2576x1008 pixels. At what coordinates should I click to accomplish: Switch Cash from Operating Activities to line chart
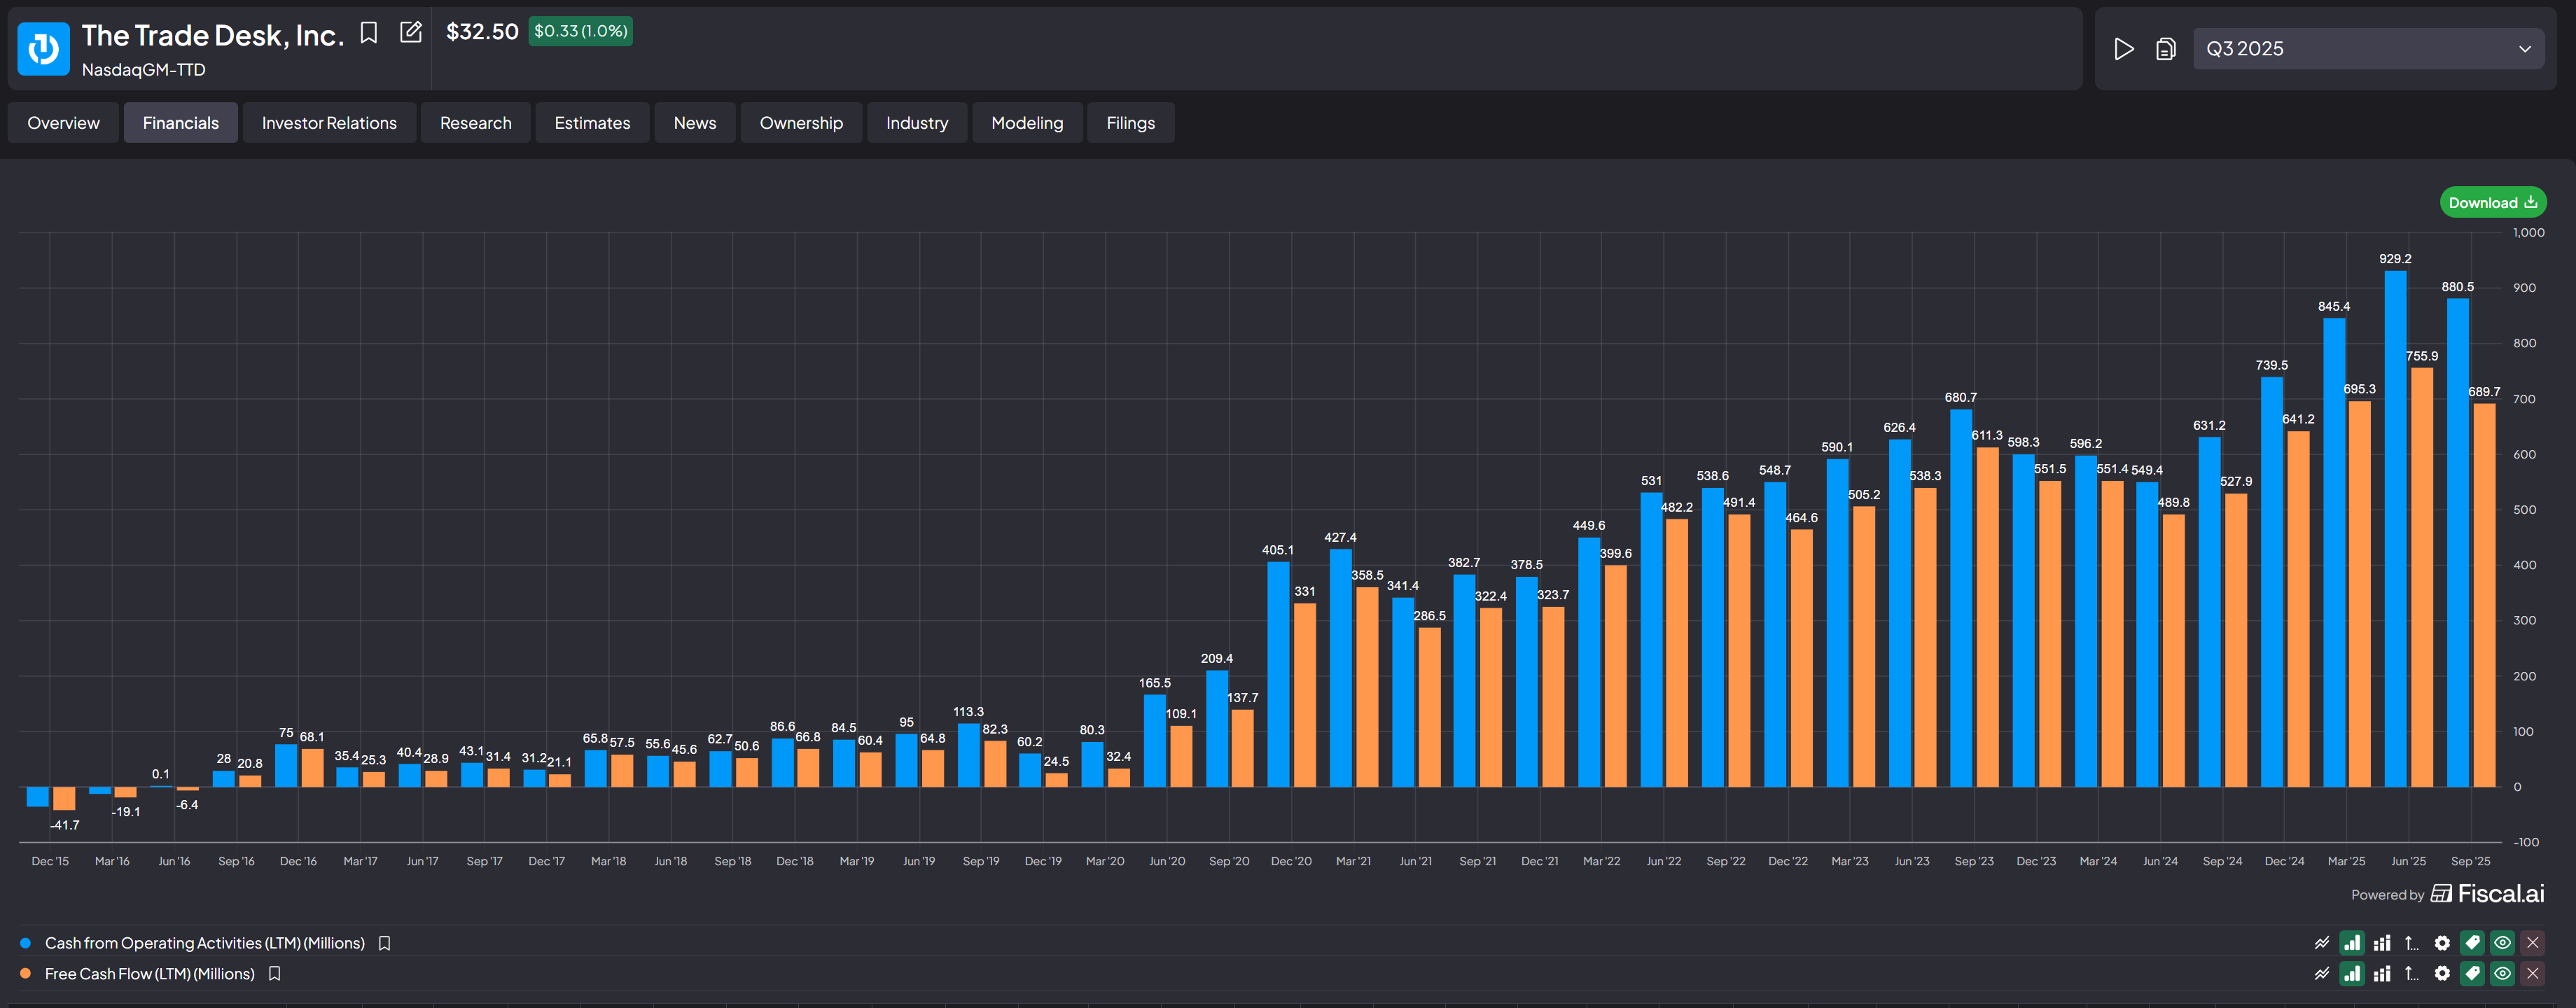tap(2321, 943)
